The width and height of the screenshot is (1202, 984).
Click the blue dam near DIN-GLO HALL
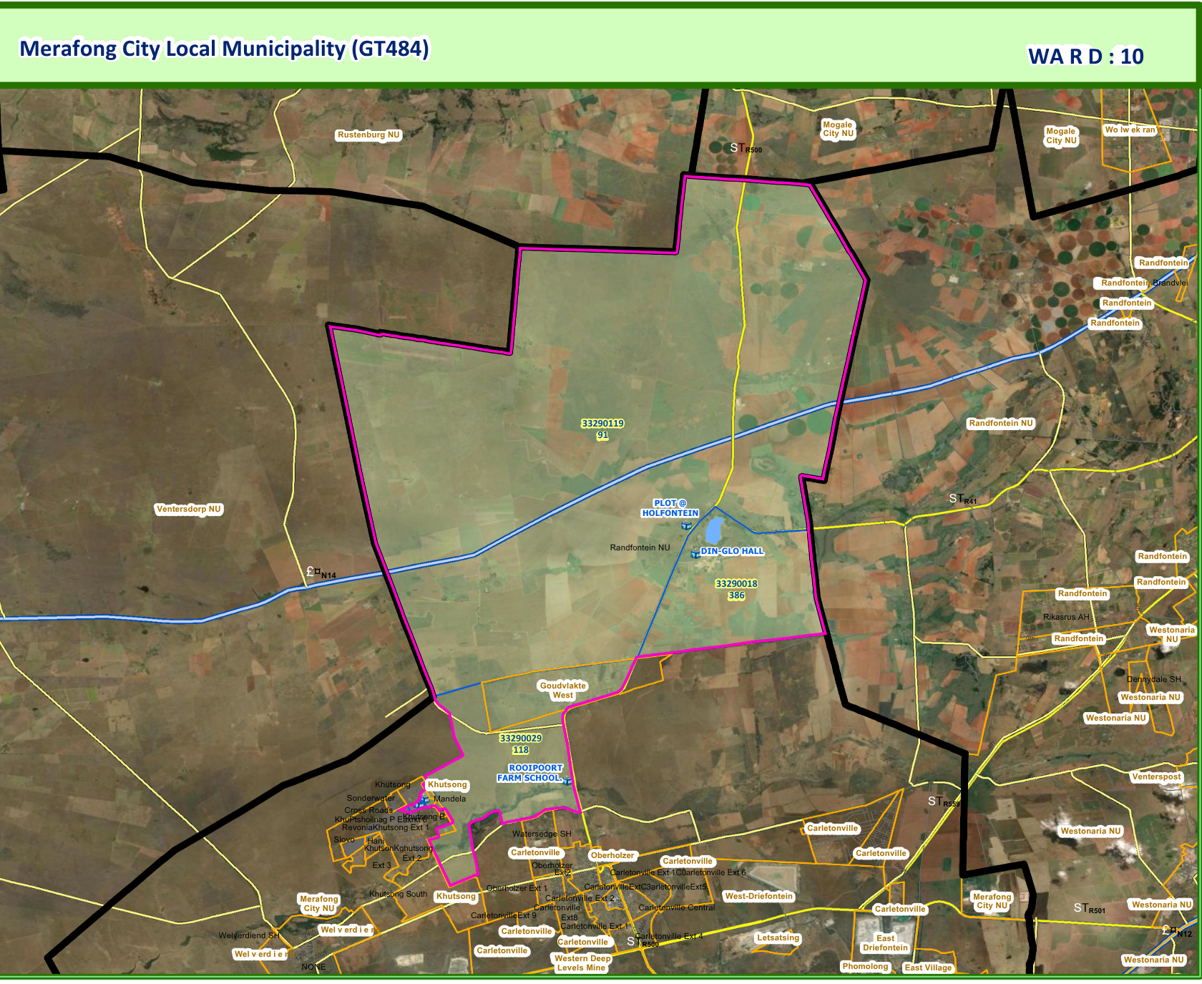(x=713, y=530)
